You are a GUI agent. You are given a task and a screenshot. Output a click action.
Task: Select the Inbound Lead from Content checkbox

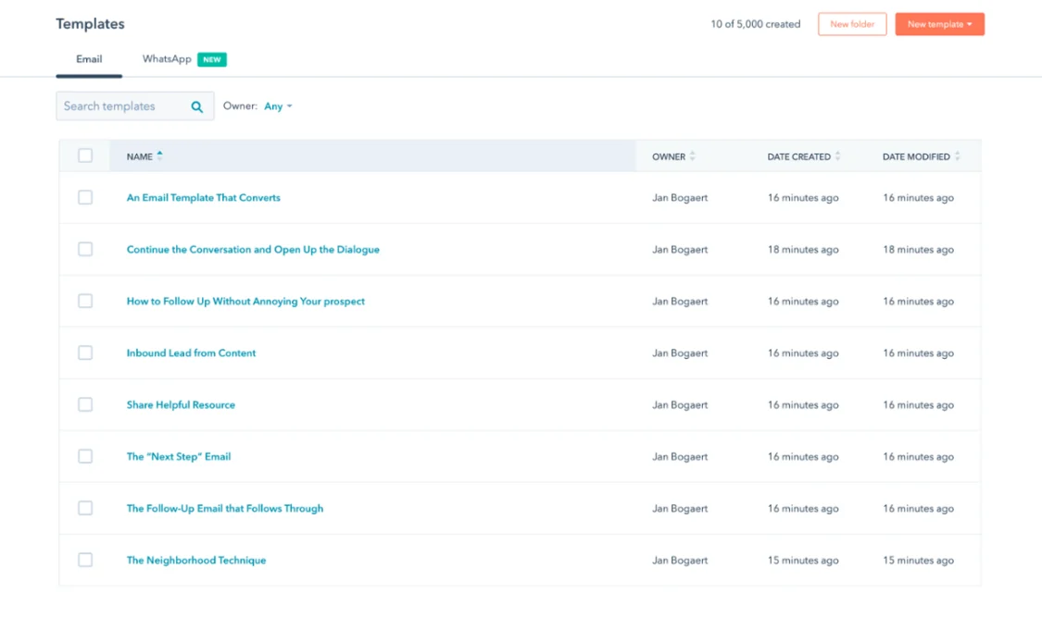pyautogui.click(x=85, y=352)
